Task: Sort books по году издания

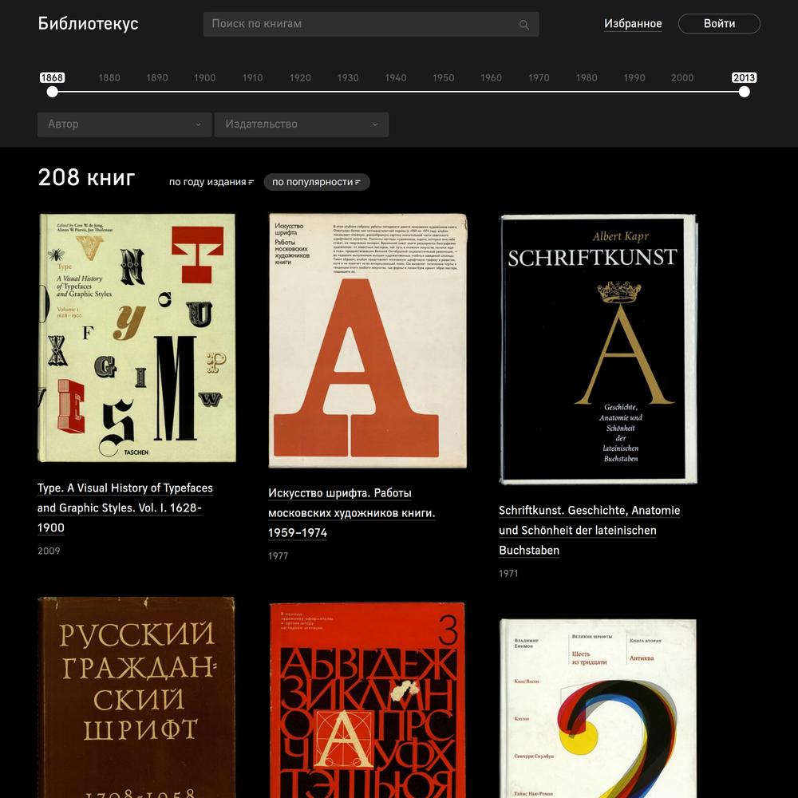Action: tap(211, 182)
